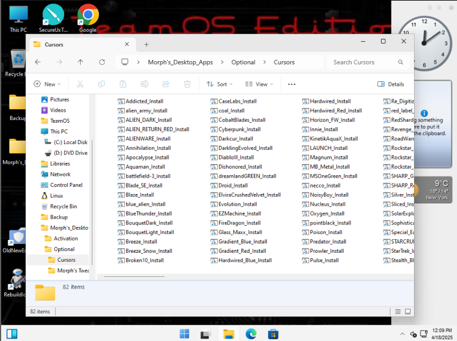
Task: Show hidden system tray icons chevron
Action: [402, 334]
